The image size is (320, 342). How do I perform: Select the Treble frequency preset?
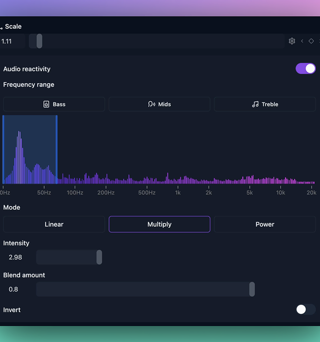pos(265,104)
